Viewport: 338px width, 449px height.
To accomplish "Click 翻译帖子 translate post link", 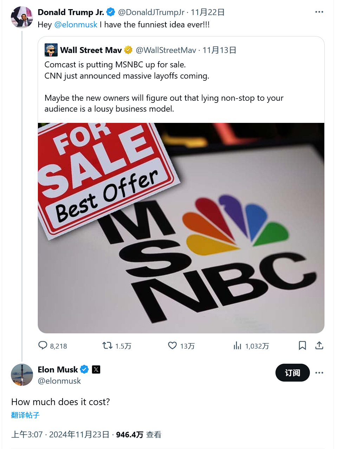I will pos(25,415).
